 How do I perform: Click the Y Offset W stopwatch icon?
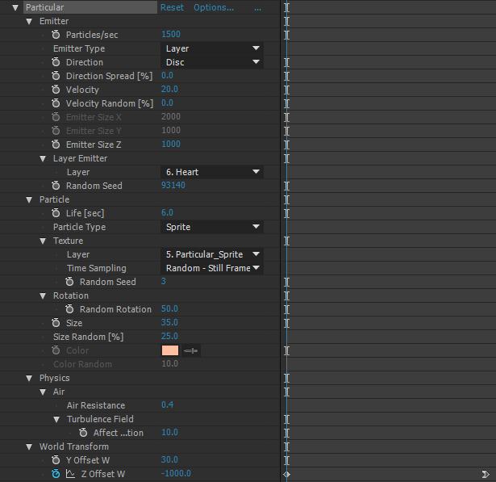[x=56, y=460]
